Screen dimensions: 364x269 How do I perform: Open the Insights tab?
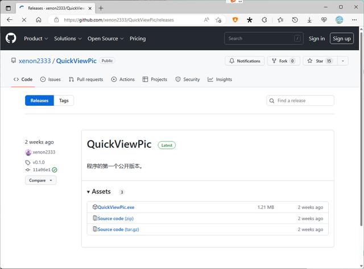[x=220, y=80]
